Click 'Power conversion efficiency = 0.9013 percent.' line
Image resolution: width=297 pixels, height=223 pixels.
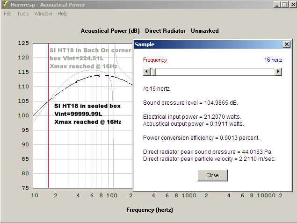(x=201, y=138)
